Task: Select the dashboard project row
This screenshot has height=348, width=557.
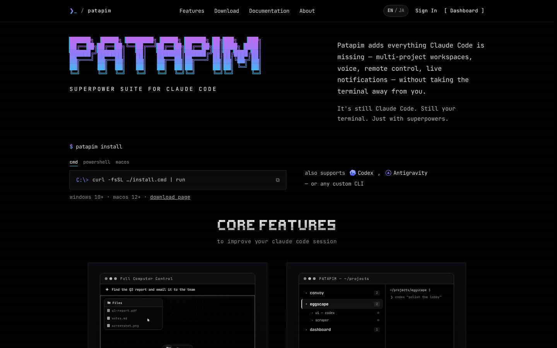Action: [x=342, y=330]
